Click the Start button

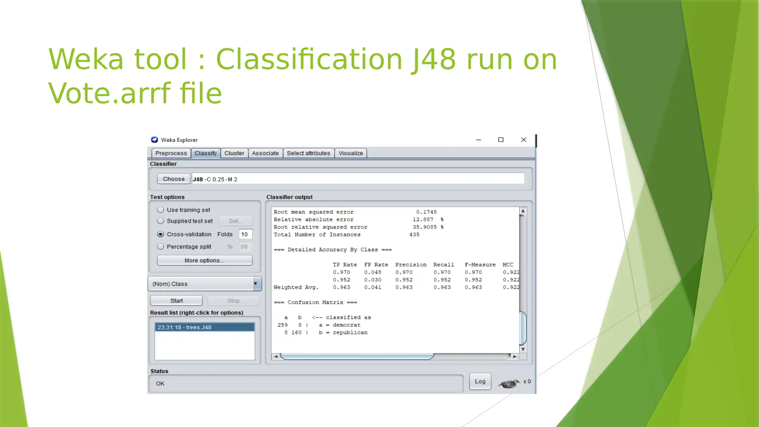point(176,301)
